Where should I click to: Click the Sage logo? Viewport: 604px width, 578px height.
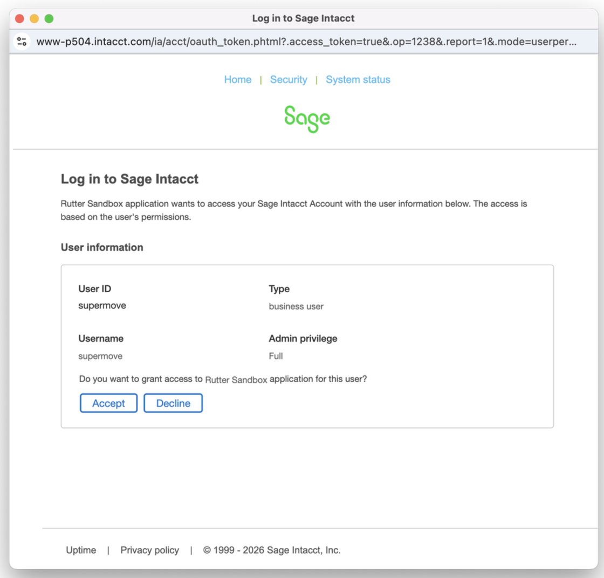(x=307, y=119)
